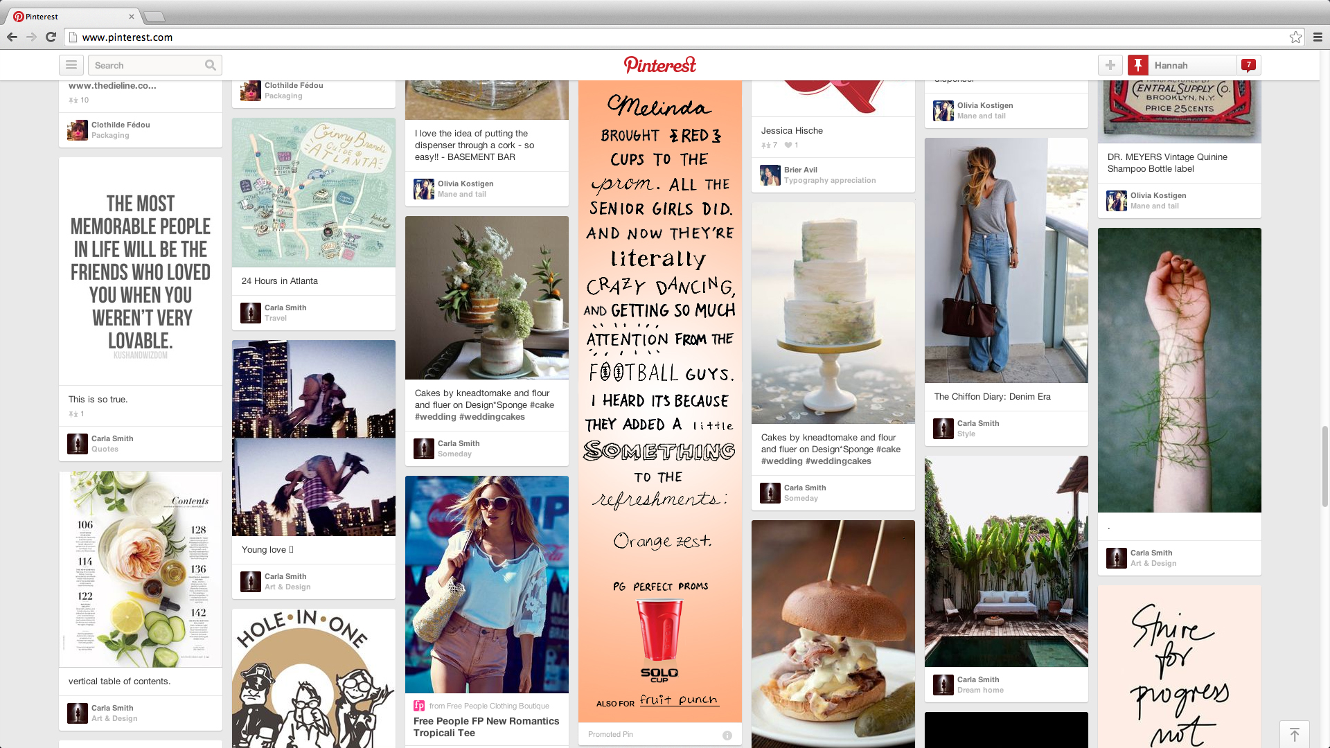Click Olivia Kostigen avatar under BASEMENT BAR pin
This screenshot has height=748, width=1330.
[424, 189]
